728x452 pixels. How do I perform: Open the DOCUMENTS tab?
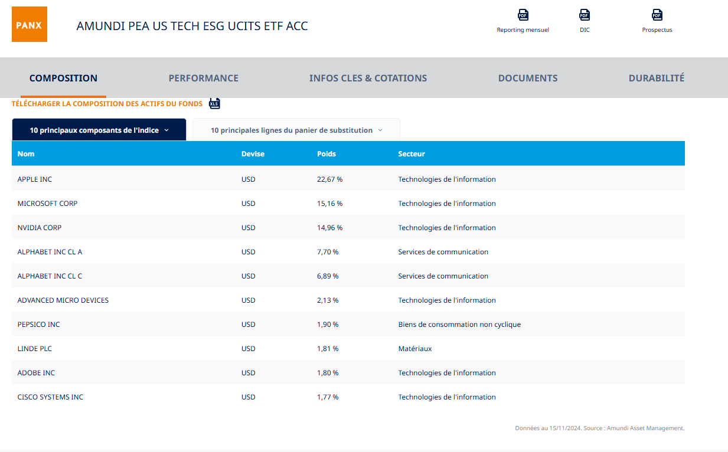pyautogui.click(x=528, y=78)
